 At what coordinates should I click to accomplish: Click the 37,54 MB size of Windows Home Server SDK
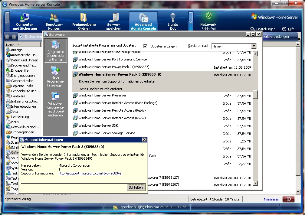(244, 126)
